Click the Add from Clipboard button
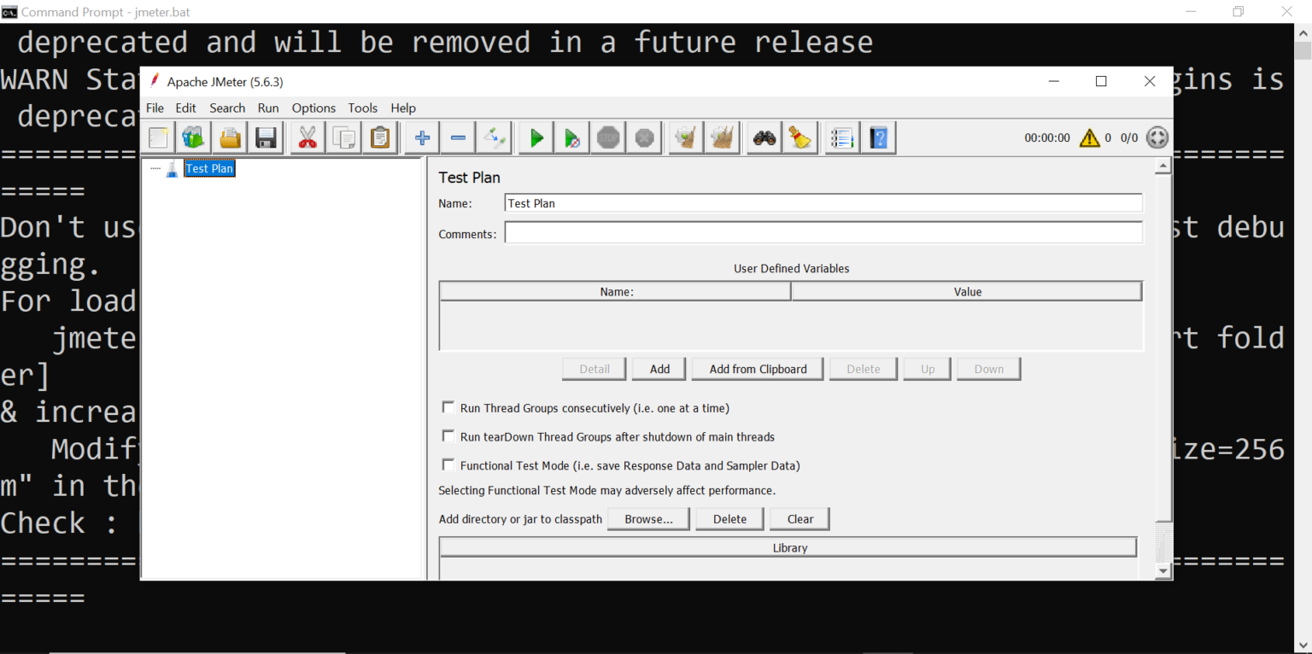Viewport: 1312px width, 654px height. pos(757,368)
